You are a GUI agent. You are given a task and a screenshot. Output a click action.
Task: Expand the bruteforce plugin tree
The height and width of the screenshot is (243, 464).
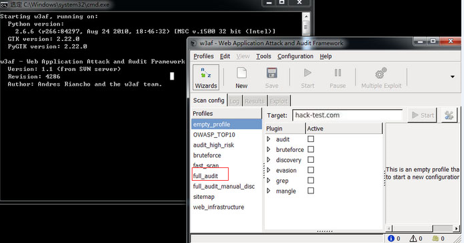click(268, 149)
